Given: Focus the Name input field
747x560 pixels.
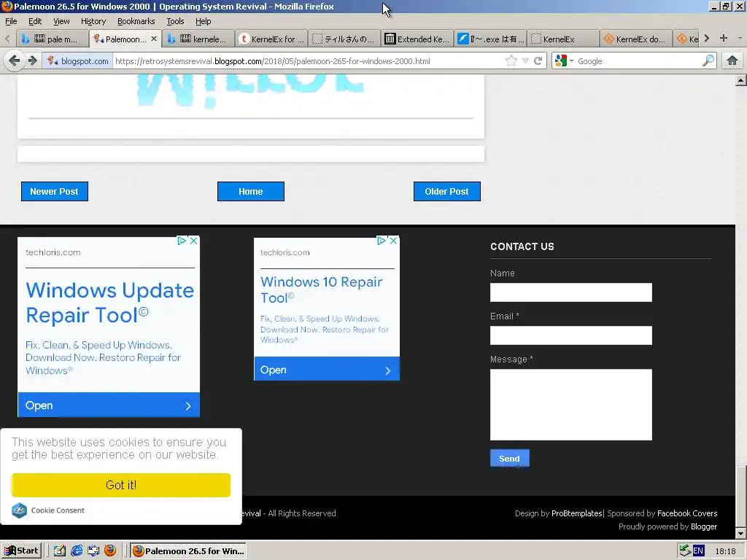Looking at the screenshot, I should click(x=570, y=292).
